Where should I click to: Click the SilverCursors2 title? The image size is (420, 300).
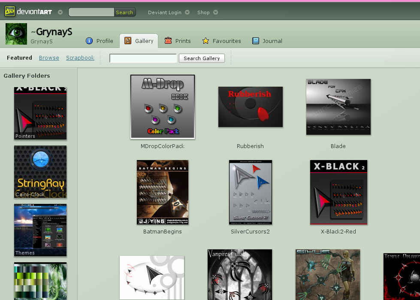pos(250,232)
